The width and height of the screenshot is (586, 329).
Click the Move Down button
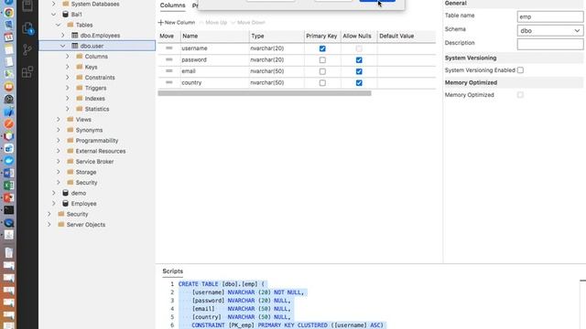pos(248,22)
